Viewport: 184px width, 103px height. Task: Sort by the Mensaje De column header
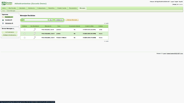tap(48, 26)
